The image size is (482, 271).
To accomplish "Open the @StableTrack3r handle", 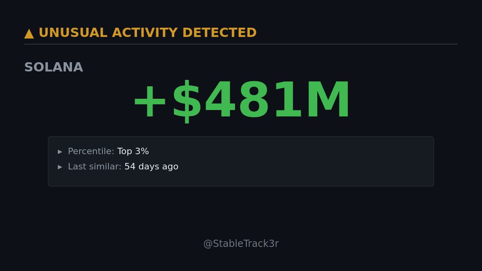I will [241, 244].
